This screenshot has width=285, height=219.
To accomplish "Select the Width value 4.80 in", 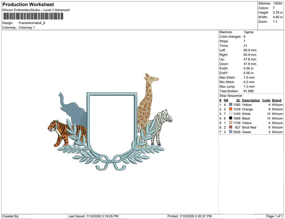I will coord(278,17).
